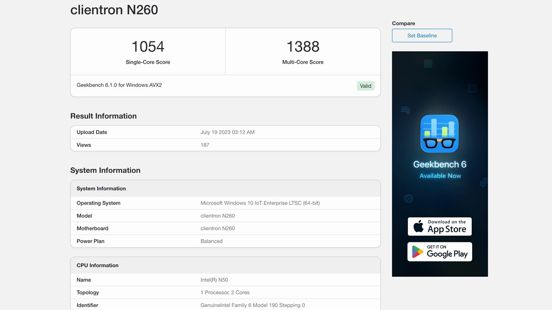The width and height of the screenshot is (552, 310).
Task: Click the Valid badge next to the result
Action: [365, 85]
